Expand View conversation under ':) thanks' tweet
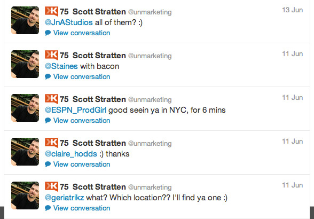The image size is (314, 219). (x=82, y=165)
